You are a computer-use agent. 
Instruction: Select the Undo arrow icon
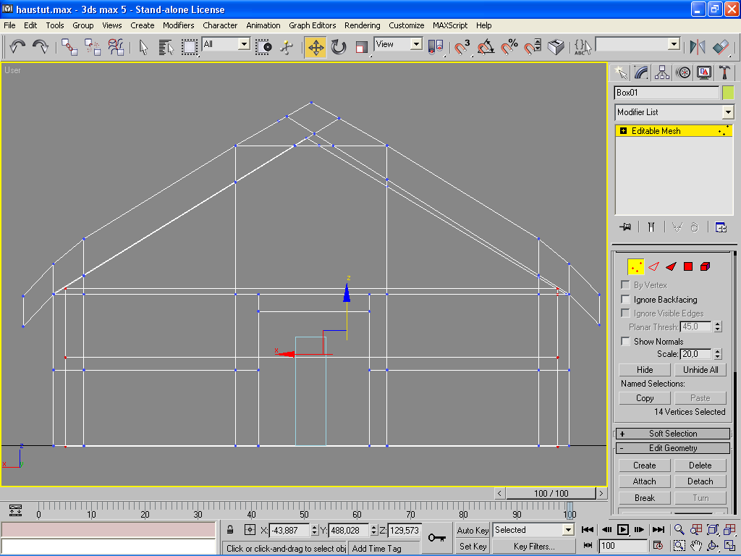coord(17,47)
